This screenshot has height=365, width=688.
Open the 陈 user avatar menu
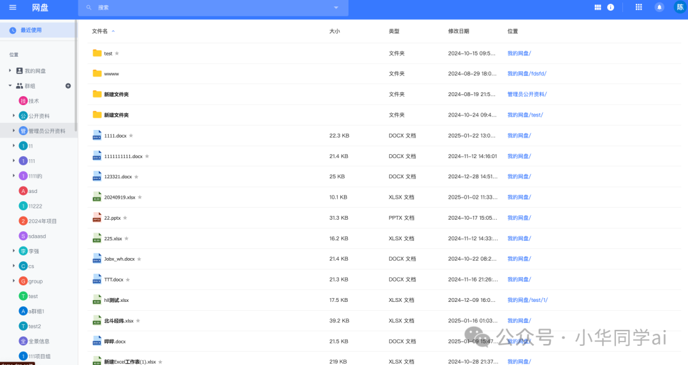point(680,8)
